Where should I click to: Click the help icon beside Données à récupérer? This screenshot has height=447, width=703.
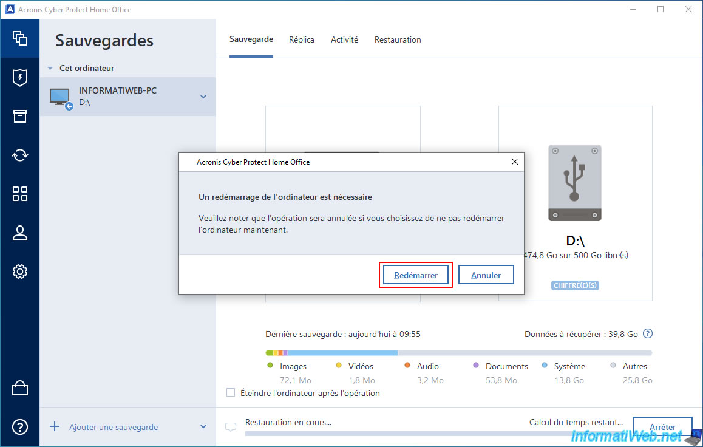click(648, 334)
